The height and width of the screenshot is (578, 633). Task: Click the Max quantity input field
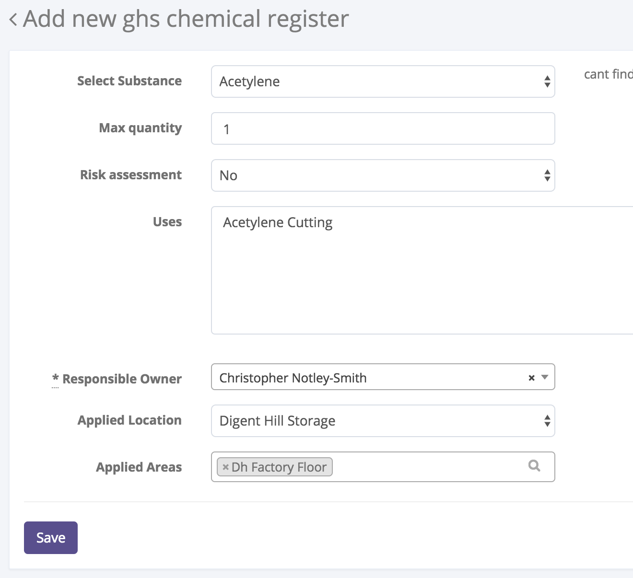pyautogui.click(x=383, y=128)
